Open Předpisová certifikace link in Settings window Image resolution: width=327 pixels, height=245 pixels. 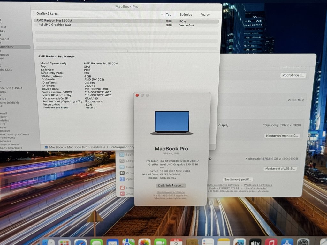[258, 185]
